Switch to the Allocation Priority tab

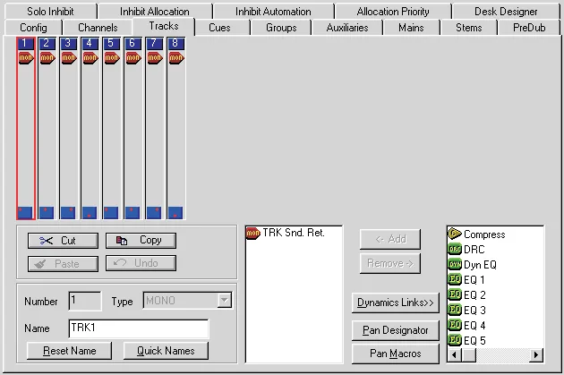[393, 12]
